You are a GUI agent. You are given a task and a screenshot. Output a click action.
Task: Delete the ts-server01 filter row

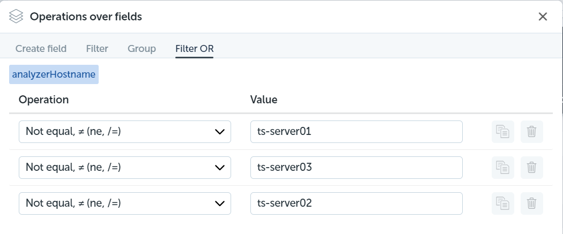coord(531,132)
